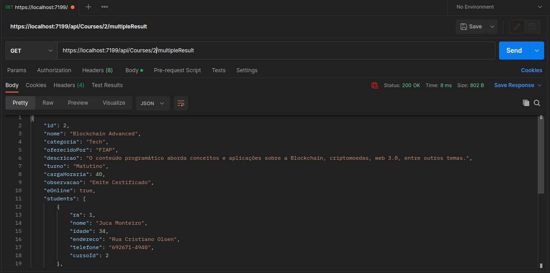Open the comments icon beside pencil
This screenshot has width=550, height=273.
532,27
